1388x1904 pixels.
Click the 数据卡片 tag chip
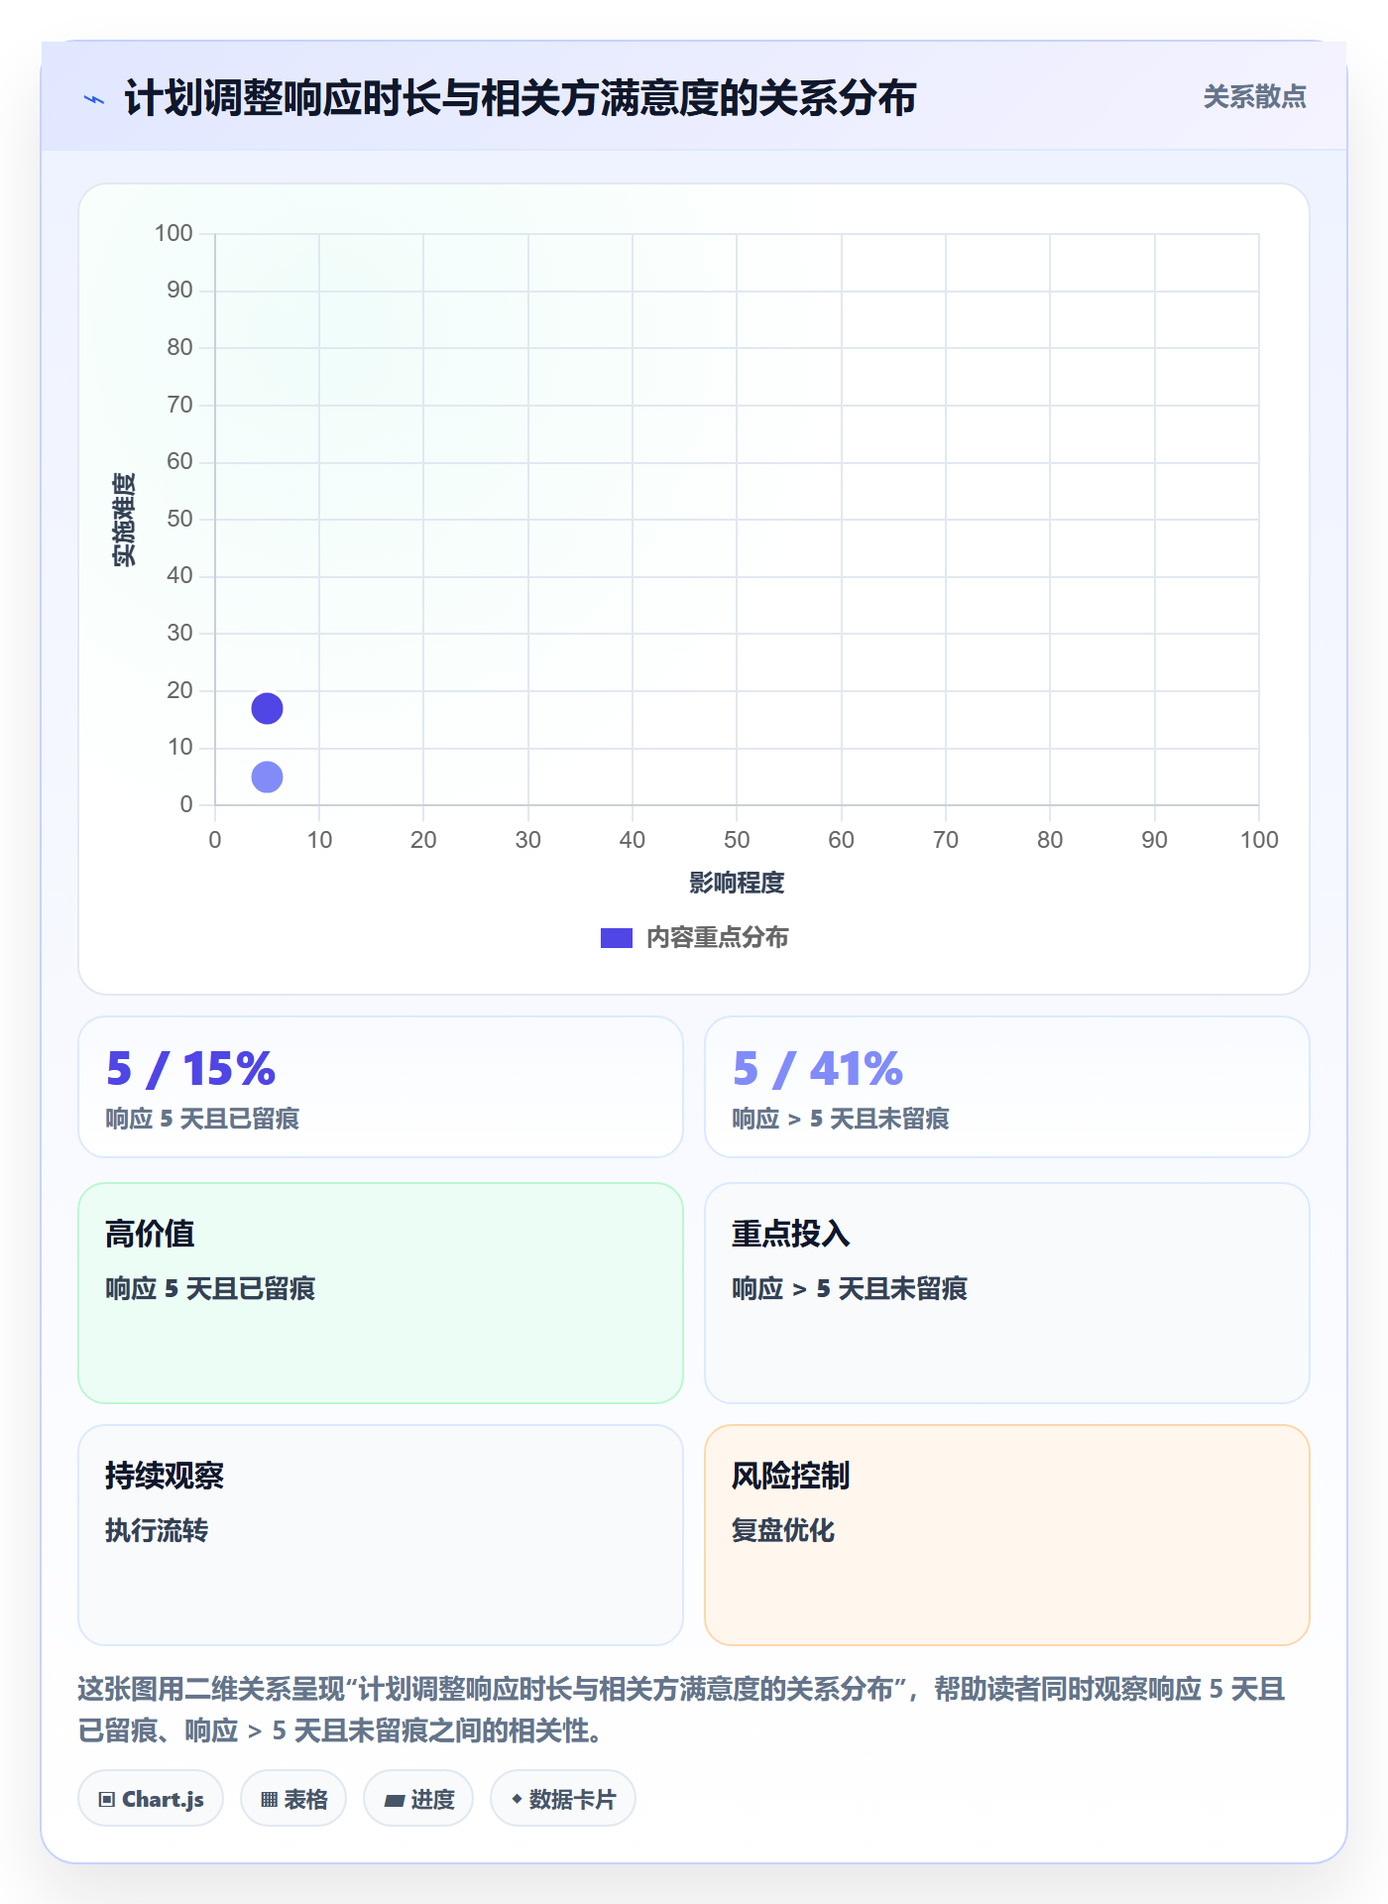click(x=563, y=1799)
